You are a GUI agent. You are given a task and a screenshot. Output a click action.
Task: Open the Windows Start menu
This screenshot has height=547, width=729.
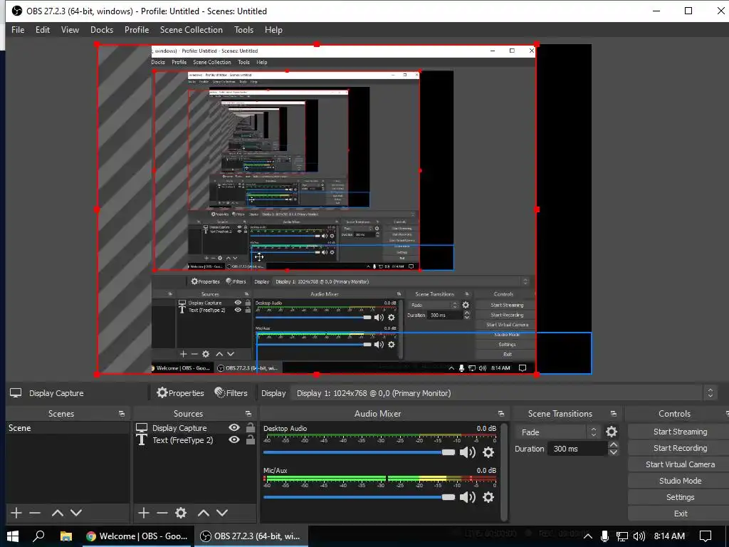coord(13,536)
